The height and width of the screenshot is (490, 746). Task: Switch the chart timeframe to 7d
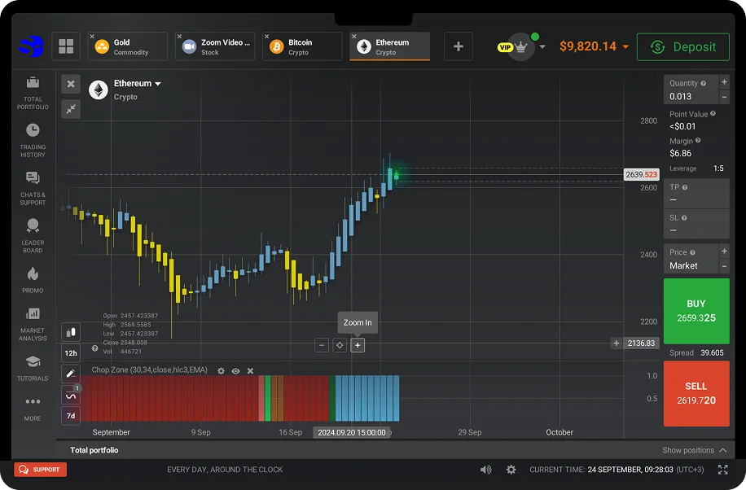[70, 415]
